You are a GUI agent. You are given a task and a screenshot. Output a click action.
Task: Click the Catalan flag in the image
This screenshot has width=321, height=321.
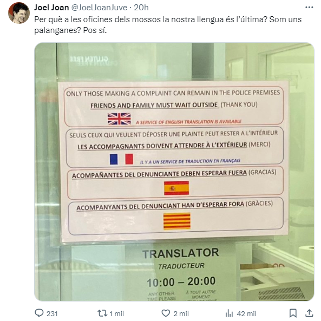tap(177, 221)
